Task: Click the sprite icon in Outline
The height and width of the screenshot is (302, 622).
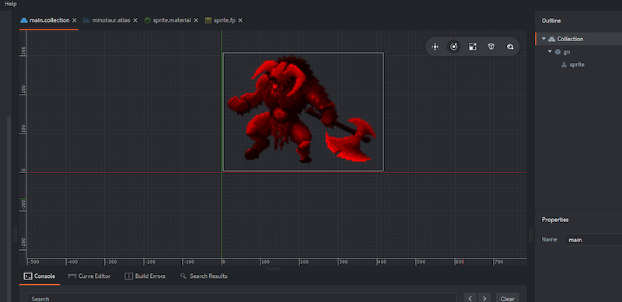Action: point(564,64)
